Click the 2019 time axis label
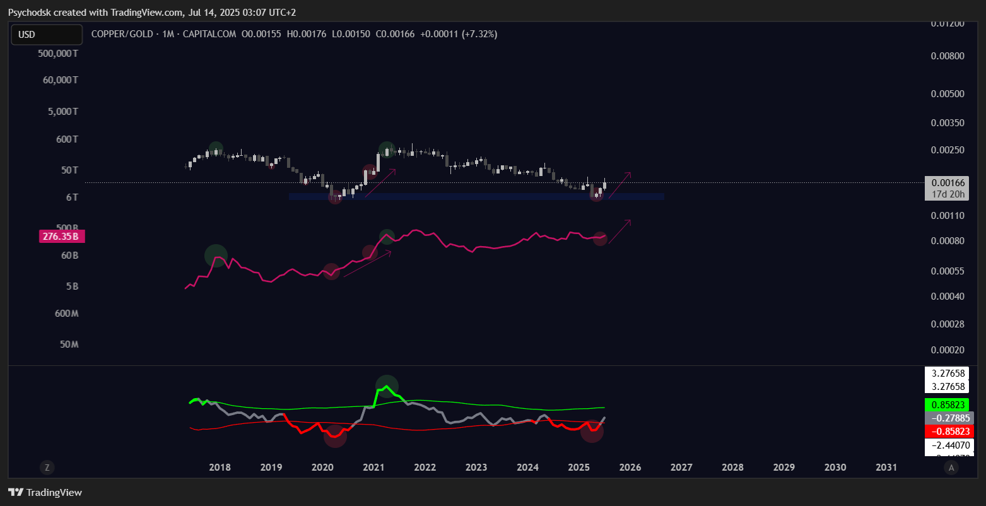Screen dimensions: 986x506 [x=271, y=468]
